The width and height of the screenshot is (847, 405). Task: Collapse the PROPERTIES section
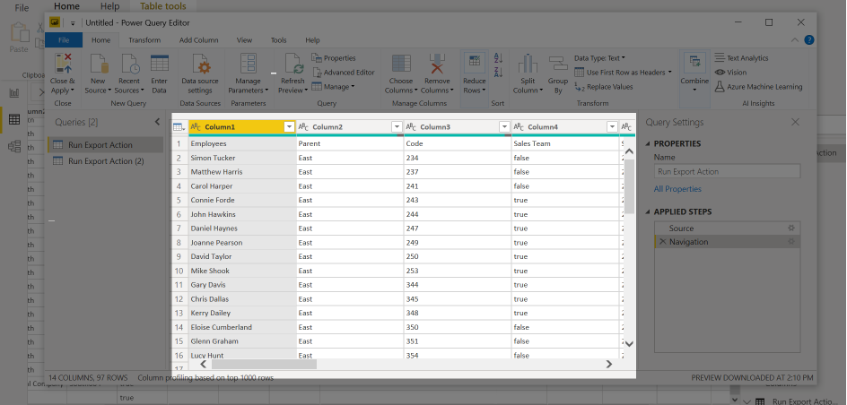(x=649, y=143)
